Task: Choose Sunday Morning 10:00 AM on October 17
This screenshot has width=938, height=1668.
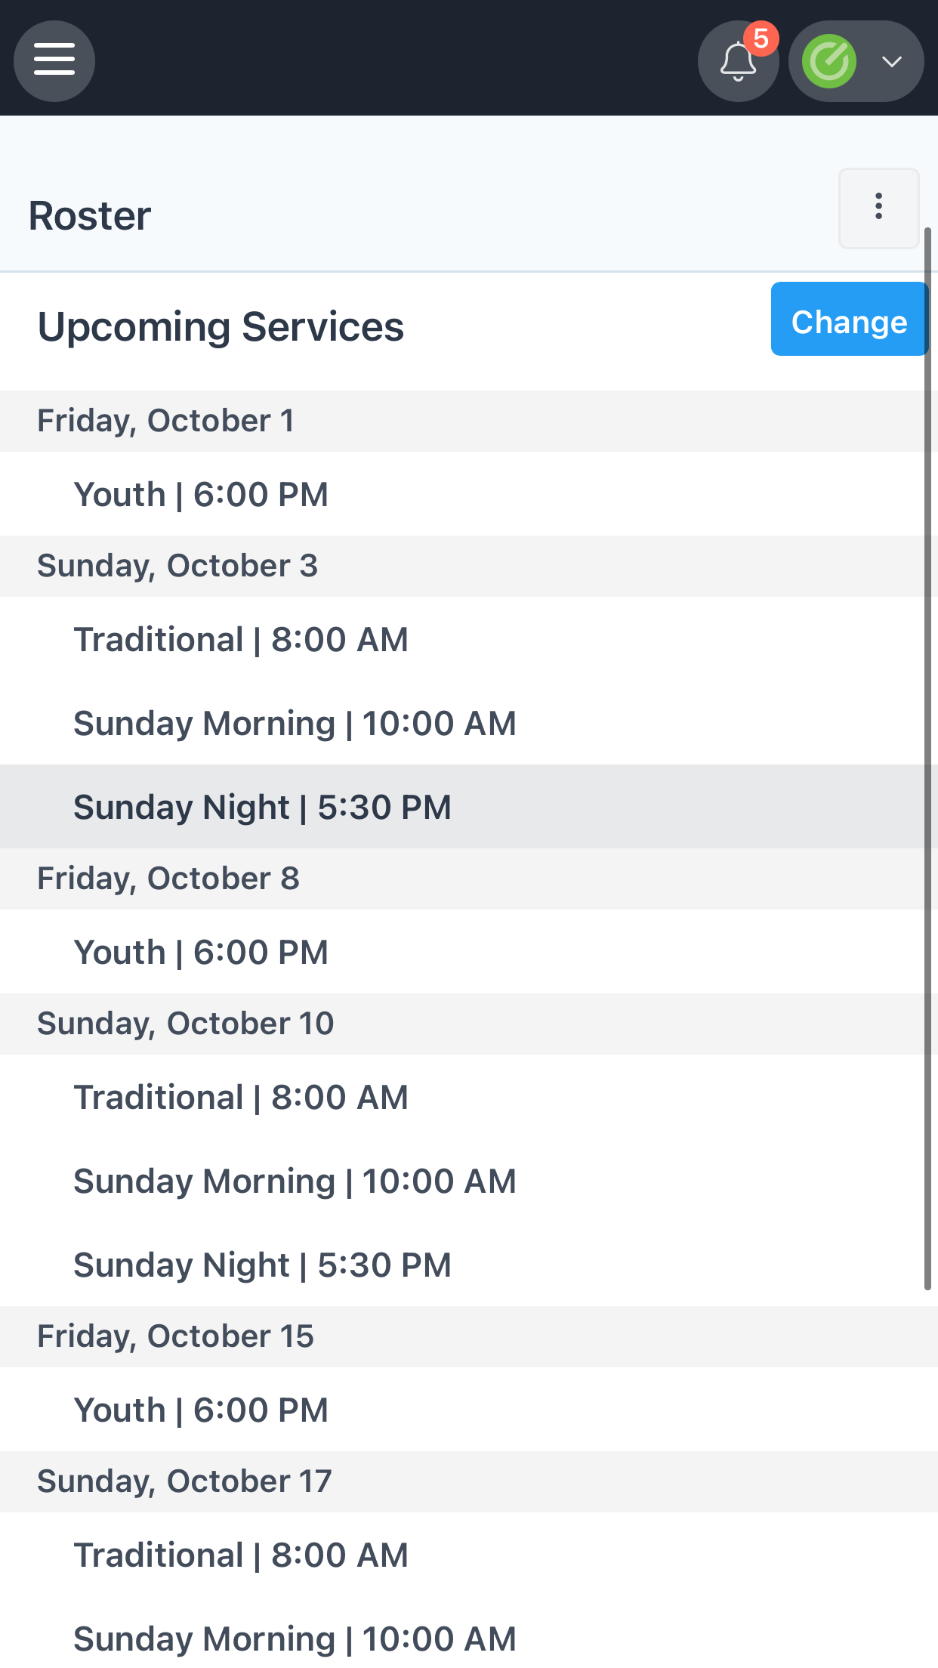Action: click(x=469, y=1639)
